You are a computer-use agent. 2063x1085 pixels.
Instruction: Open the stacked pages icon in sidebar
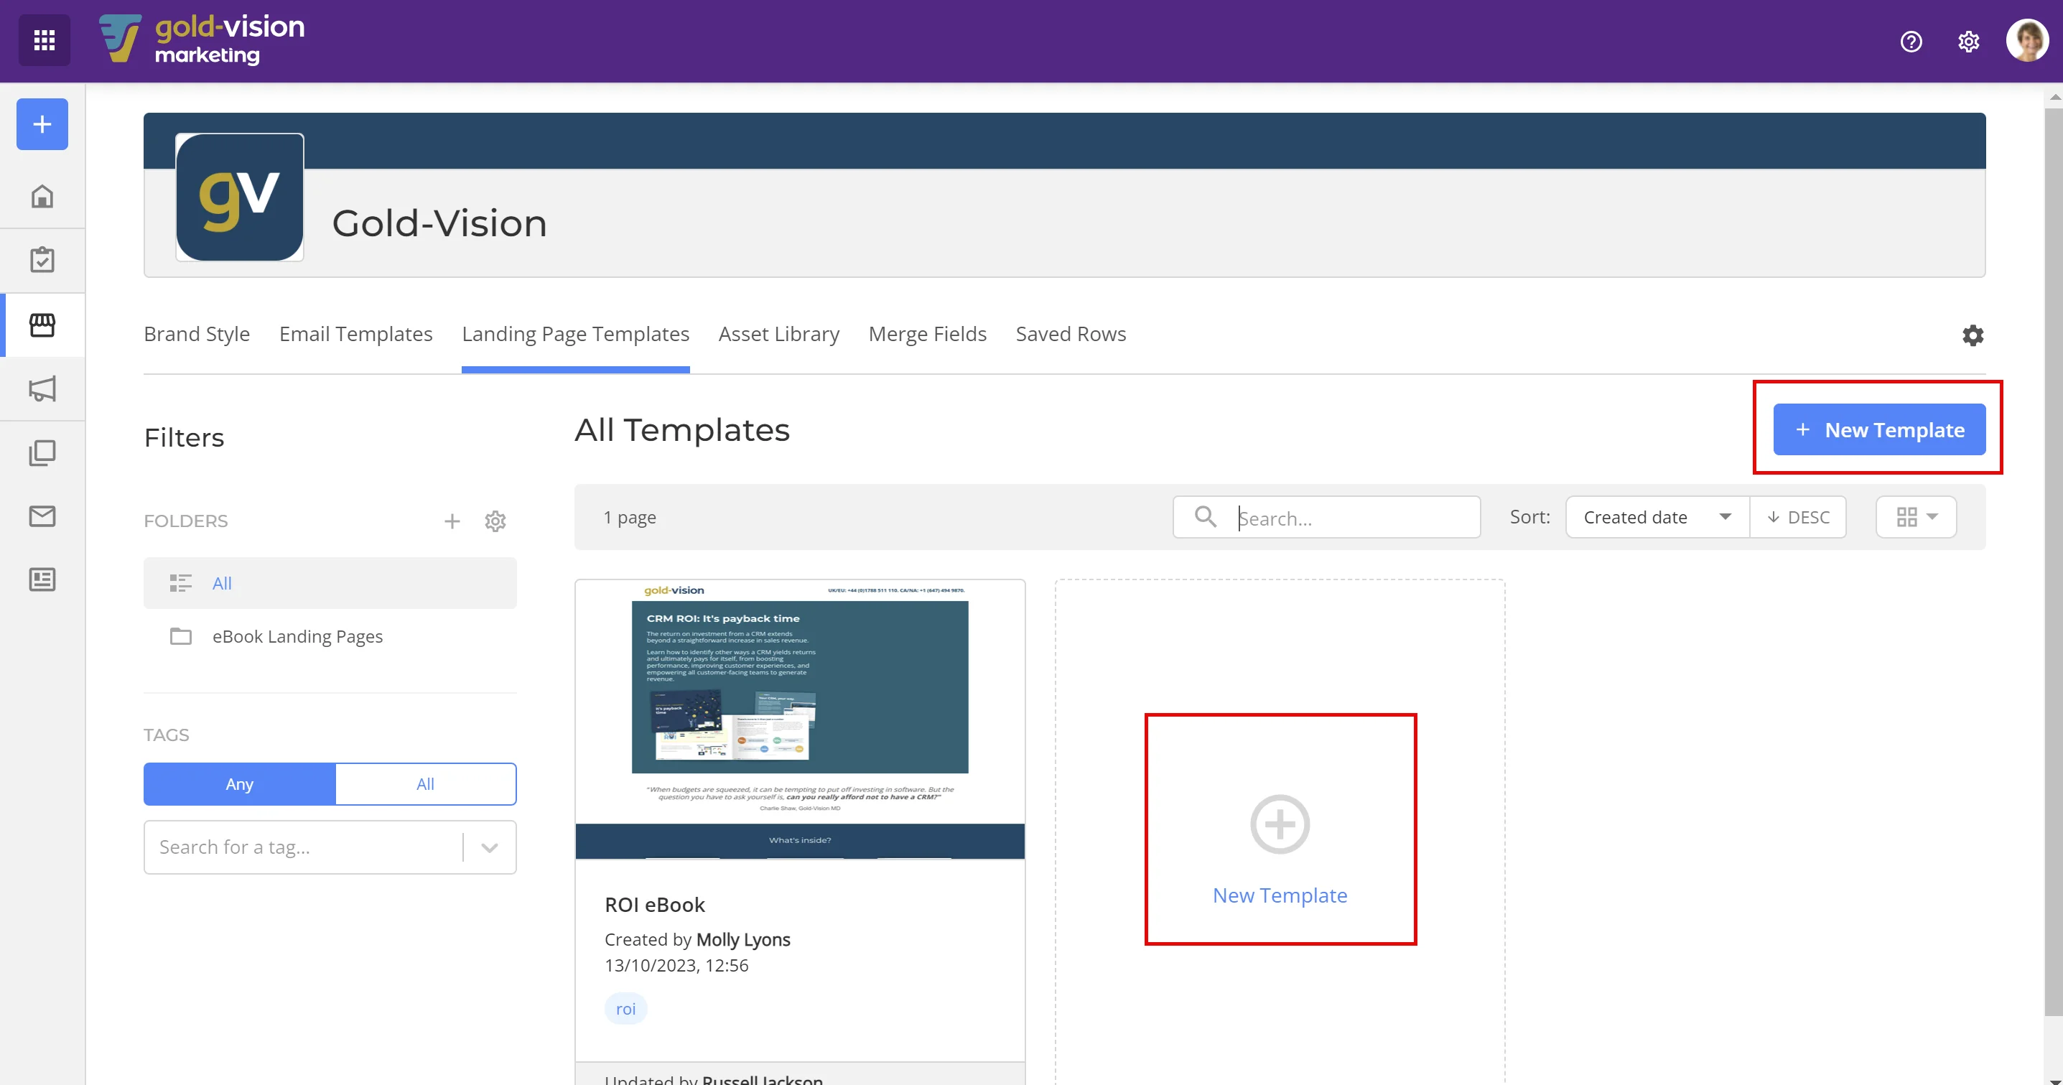click(x=42, y=452)
